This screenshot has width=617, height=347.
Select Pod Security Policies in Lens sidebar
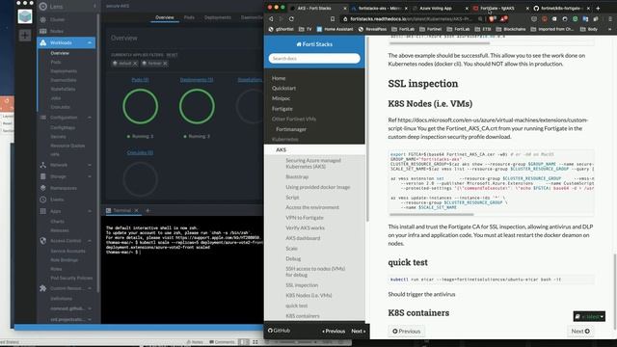[71, 279]
